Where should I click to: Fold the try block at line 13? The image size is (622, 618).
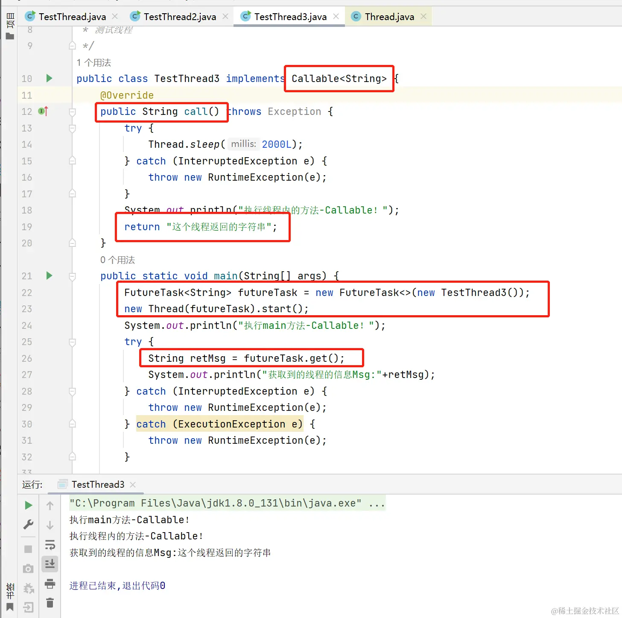73,128
